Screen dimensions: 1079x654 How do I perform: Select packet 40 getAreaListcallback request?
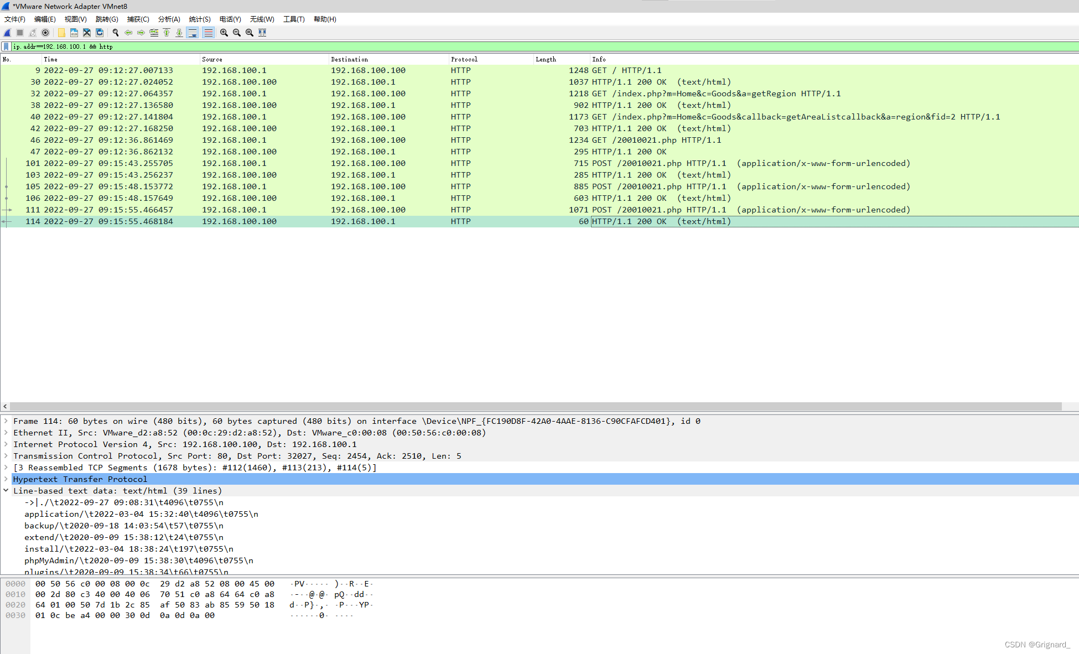pyautogui.click(x=539, y=117)
